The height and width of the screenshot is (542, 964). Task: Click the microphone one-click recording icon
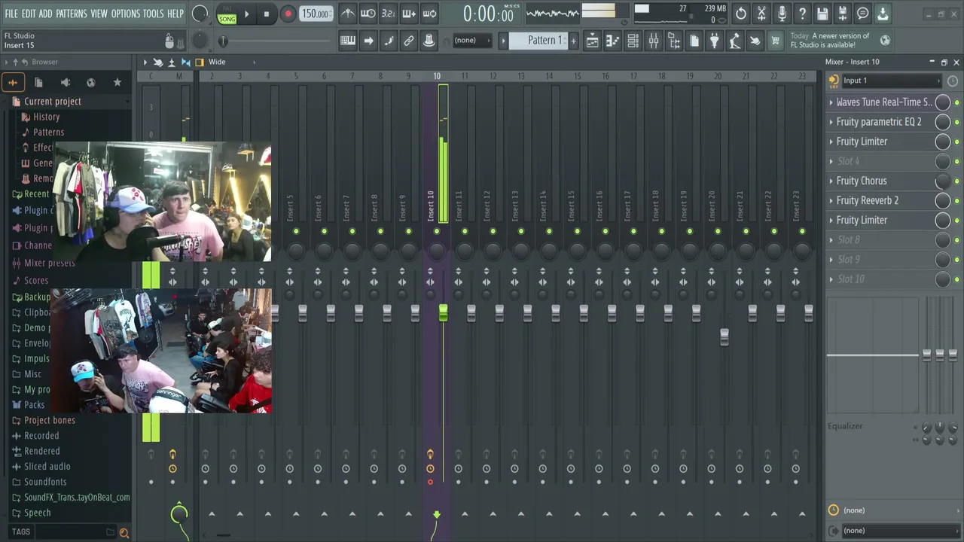[782, 14]
